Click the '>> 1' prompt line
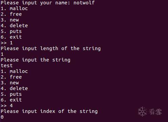The height and width of the screenshot is (122, 168). (x=7, y=43)
